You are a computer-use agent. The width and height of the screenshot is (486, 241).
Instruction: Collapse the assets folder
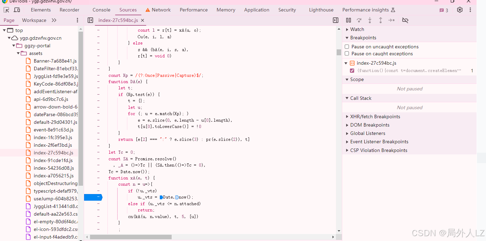tap(18, 53)
